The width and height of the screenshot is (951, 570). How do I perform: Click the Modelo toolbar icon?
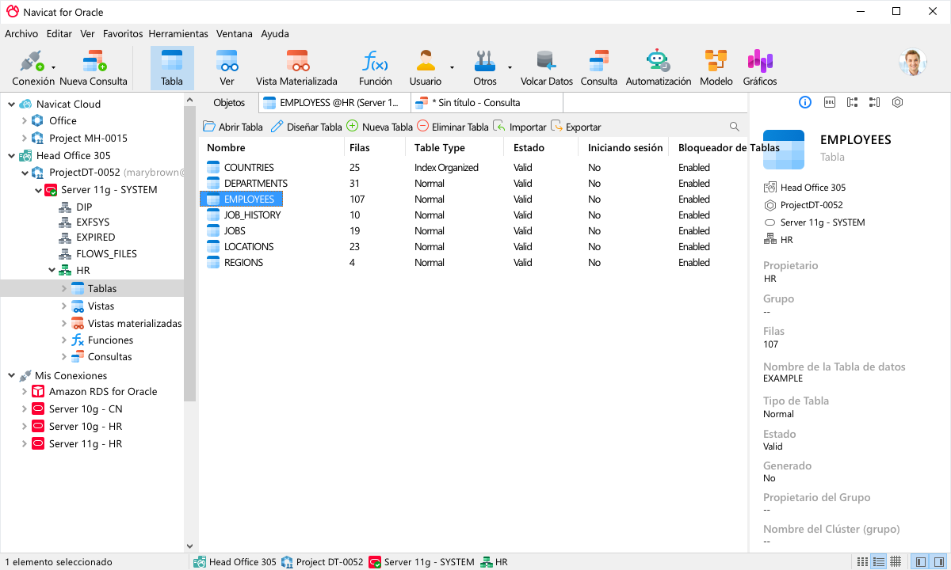click(x=716, y=63)
